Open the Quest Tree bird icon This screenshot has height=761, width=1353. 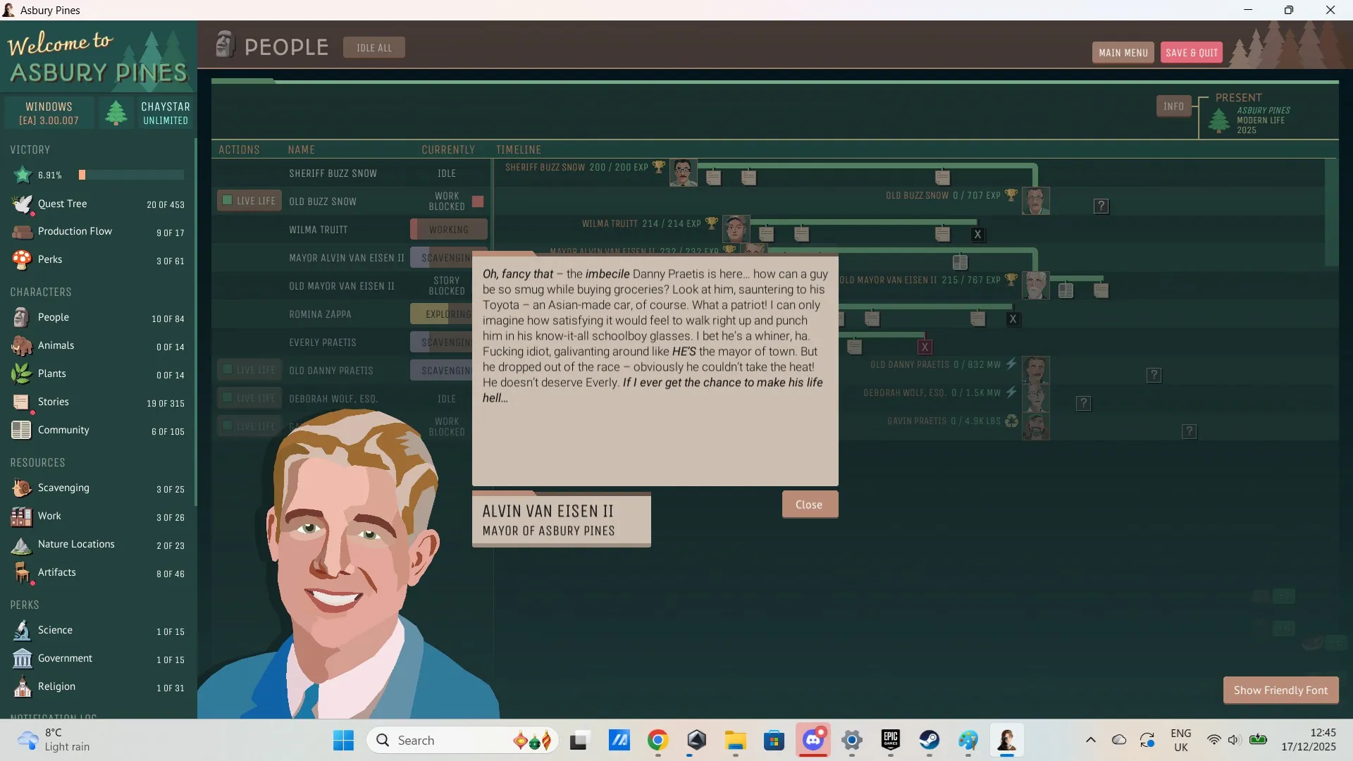[22, 204]
